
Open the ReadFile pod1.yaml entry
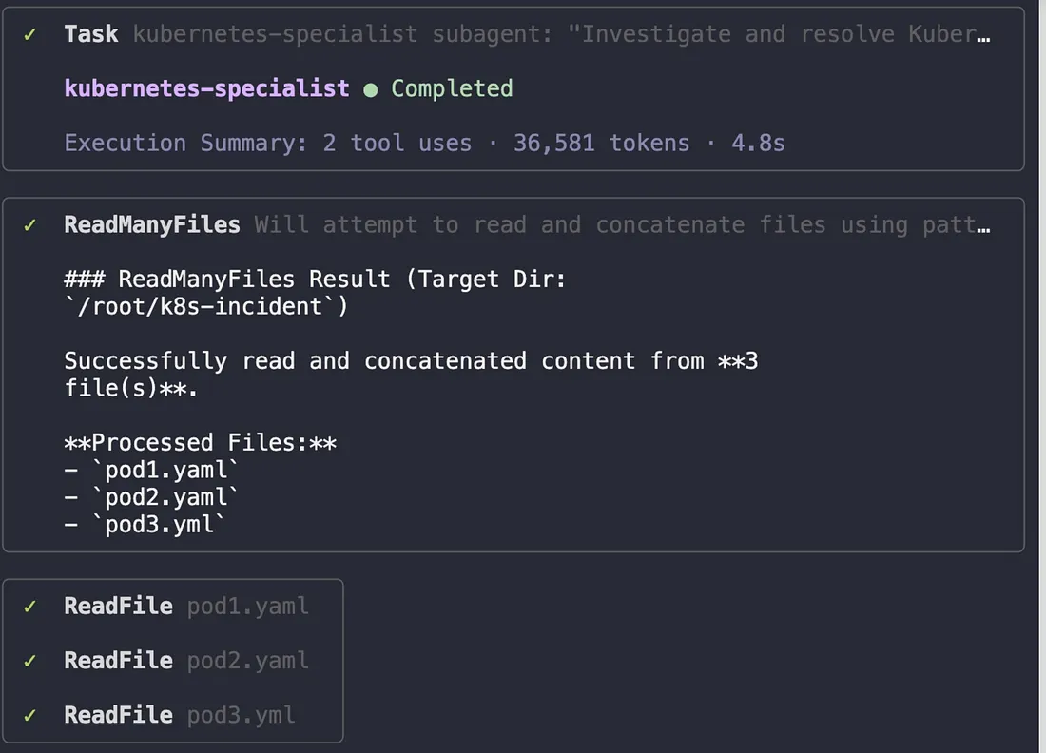click(186, 607)
